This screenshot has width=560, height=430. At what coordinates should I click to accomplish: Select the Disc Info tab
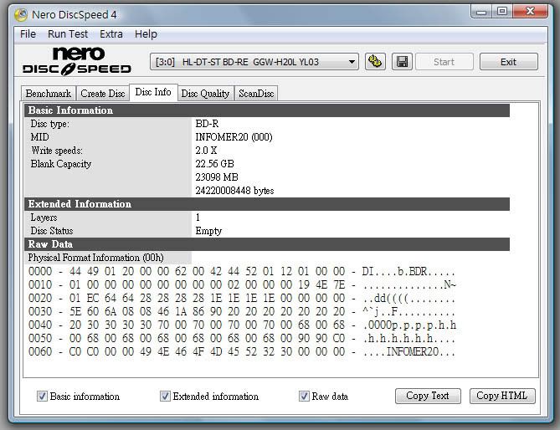pos(153,92)
